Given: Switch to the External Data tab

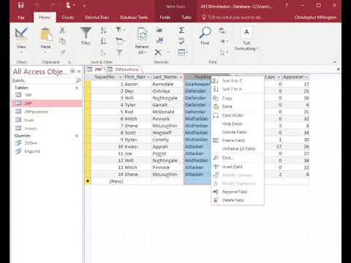Looking at the screenshot, I should tap(97, 18).
